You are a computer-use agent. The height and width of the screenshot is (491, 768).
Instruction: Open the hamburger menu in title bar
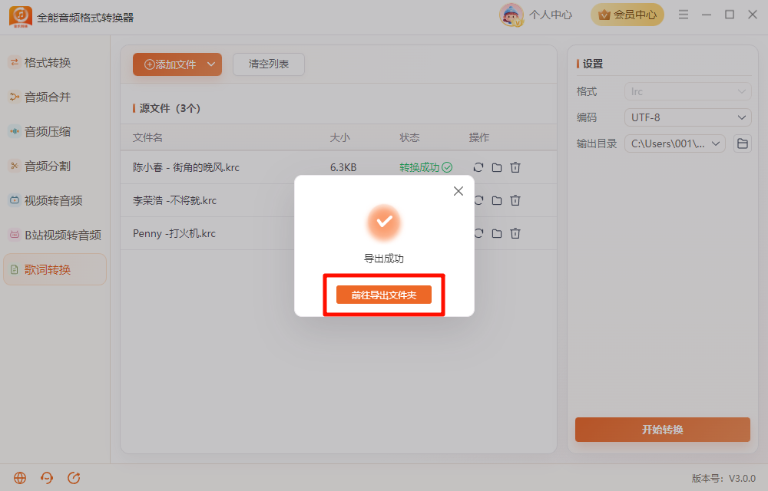click(684, 15)
